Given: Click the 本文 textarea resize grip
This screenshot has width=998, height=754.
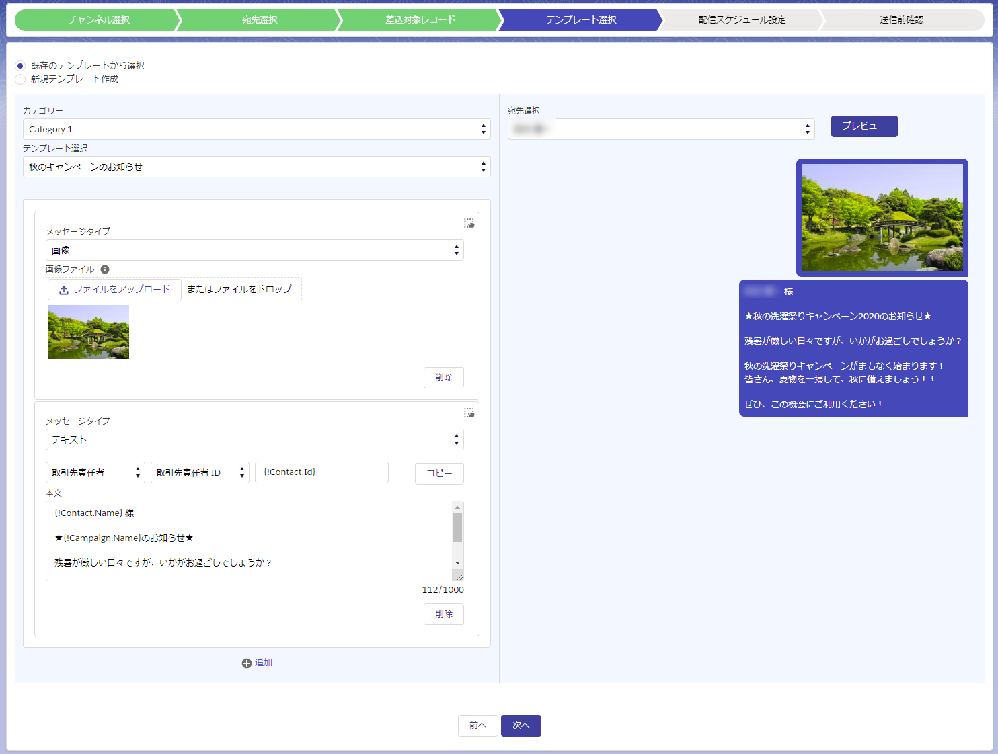Looking at the screenshot, I should pos(459,576).
